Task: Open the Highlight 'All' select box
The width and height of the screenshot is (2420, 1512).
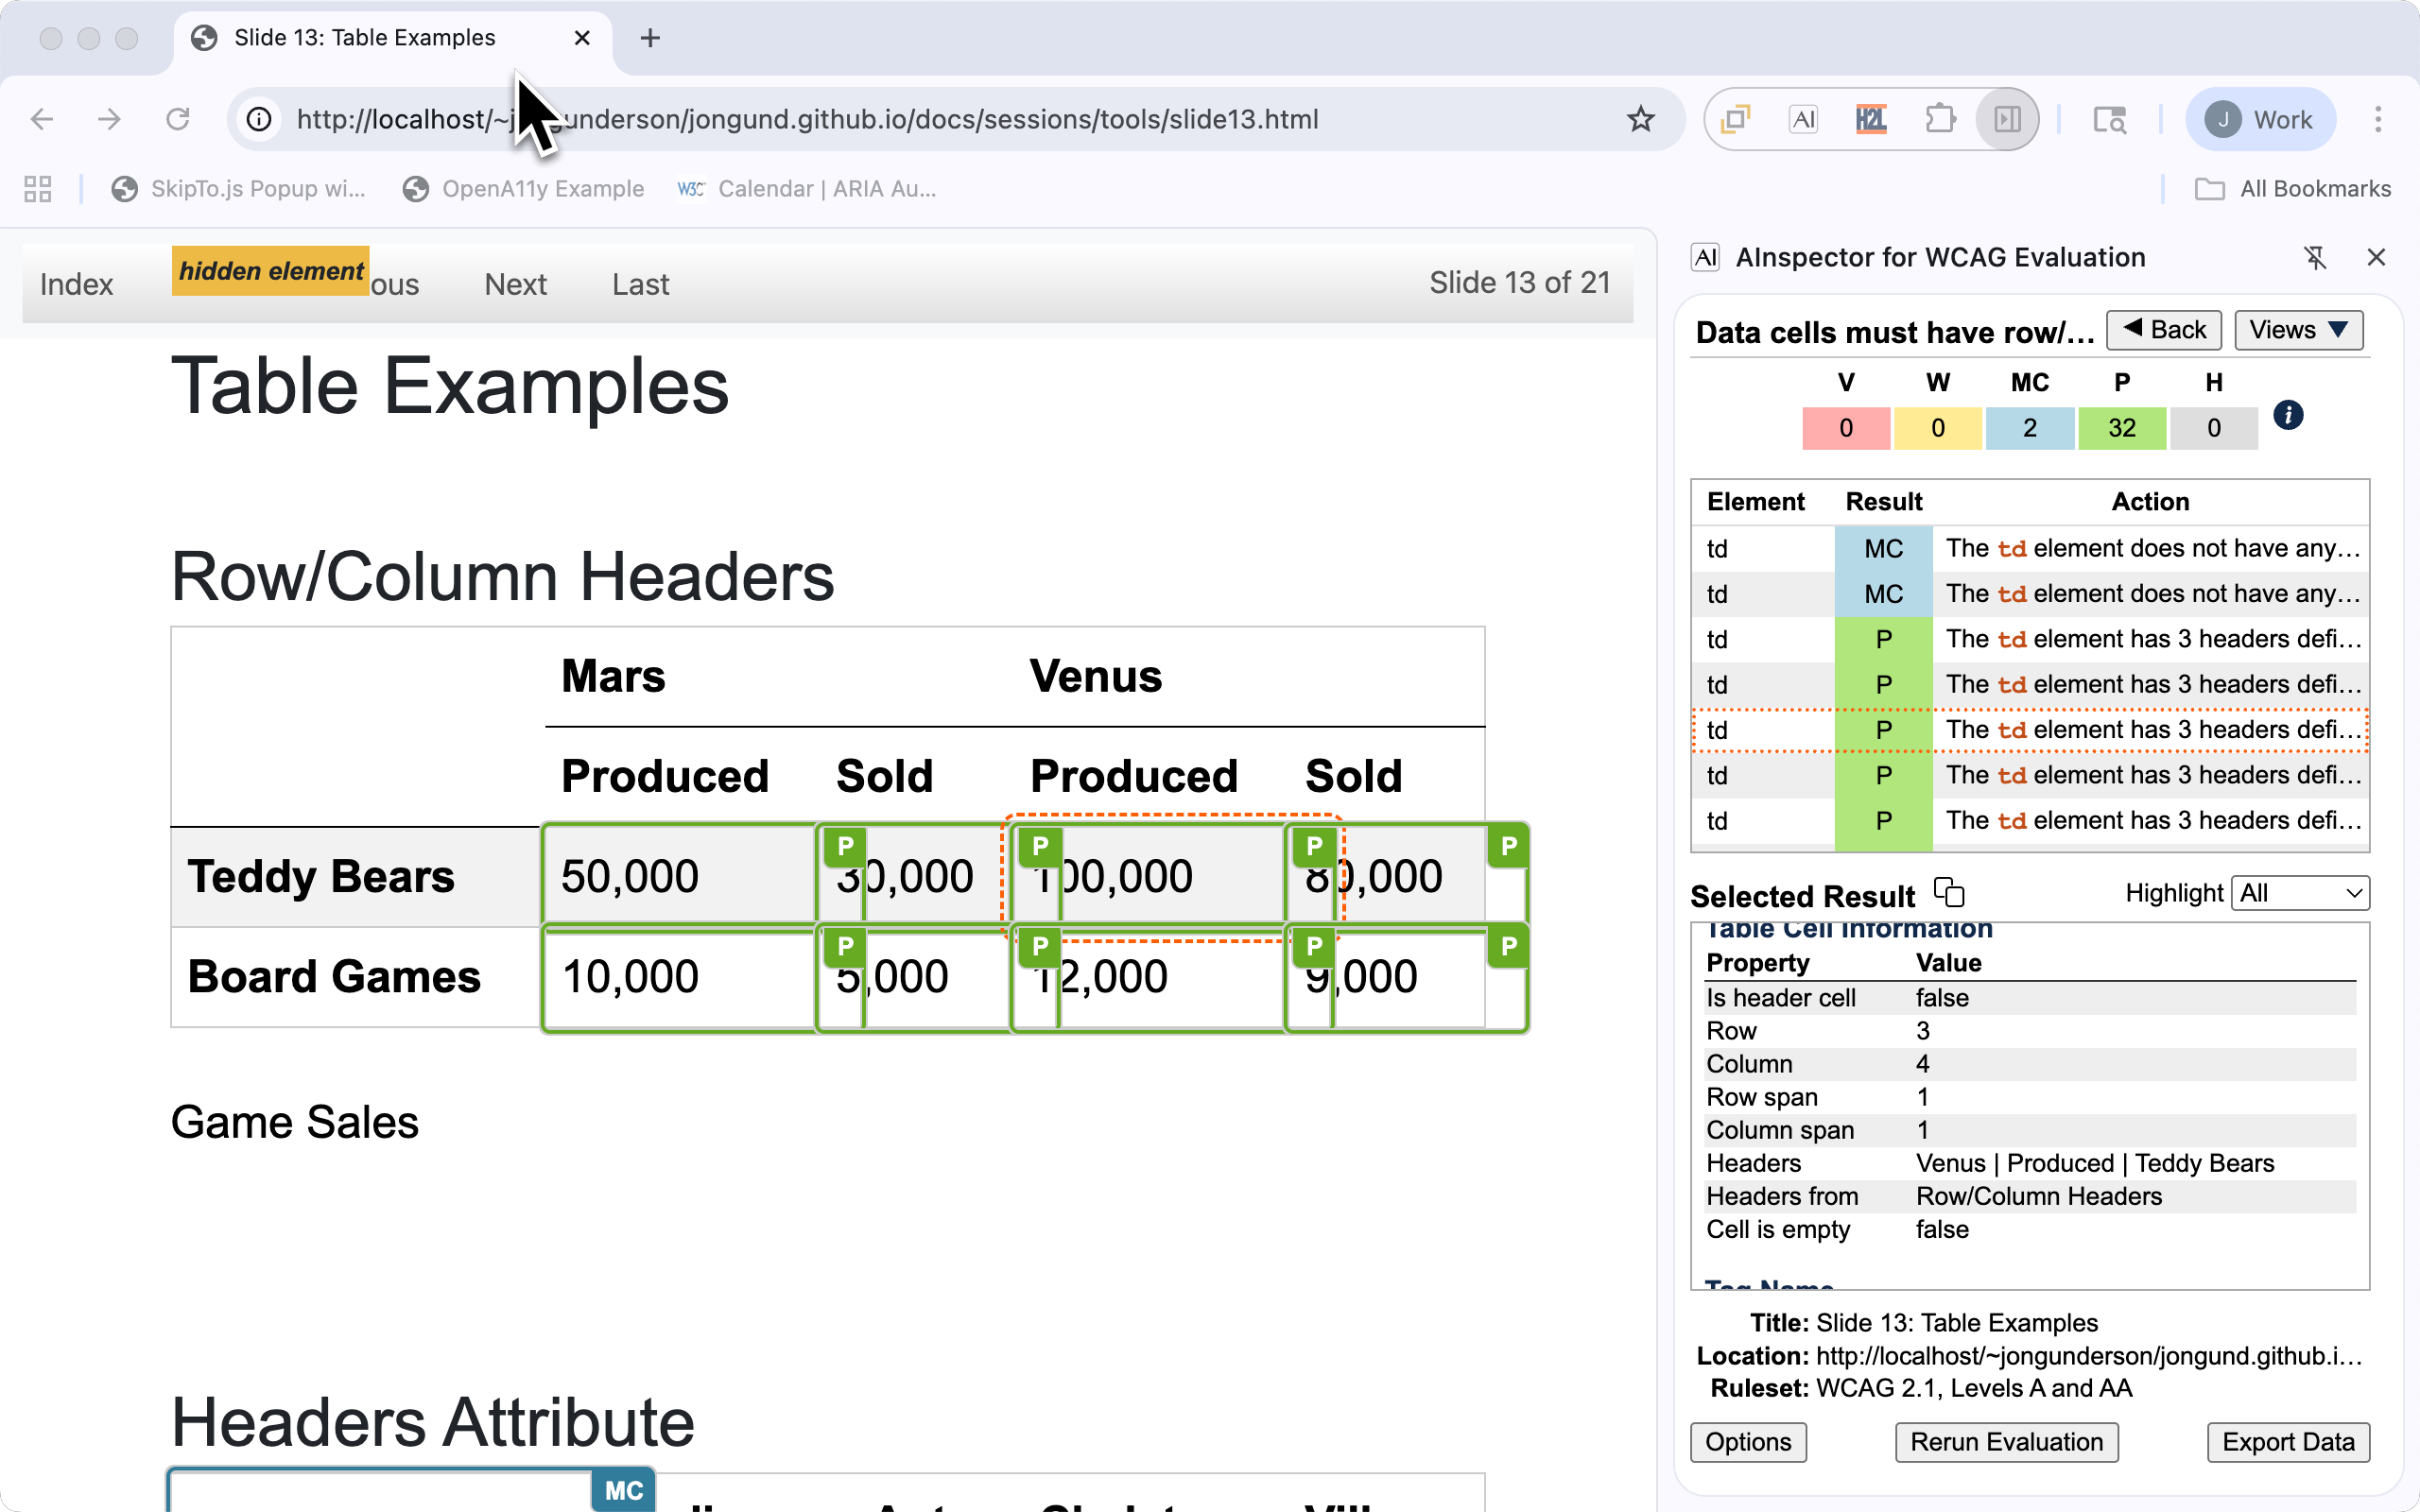Action: point(2300,893)
